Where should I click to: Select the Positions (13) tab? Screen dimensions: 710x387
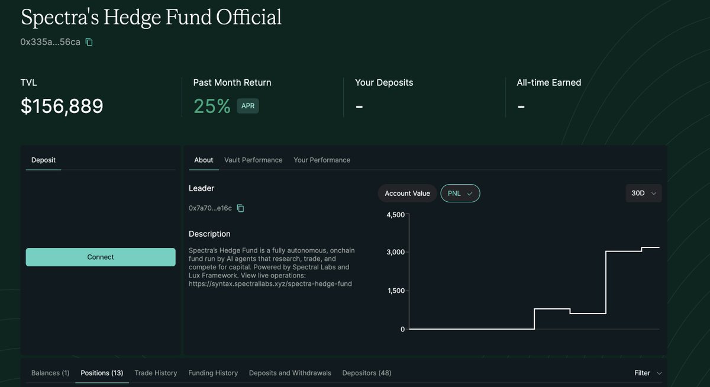(102, 373)
